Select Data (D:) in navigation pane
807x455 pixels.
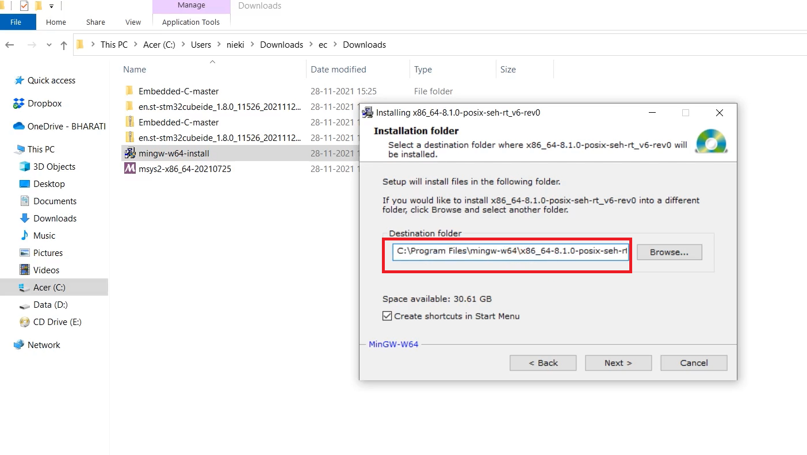tap(51, 305)
